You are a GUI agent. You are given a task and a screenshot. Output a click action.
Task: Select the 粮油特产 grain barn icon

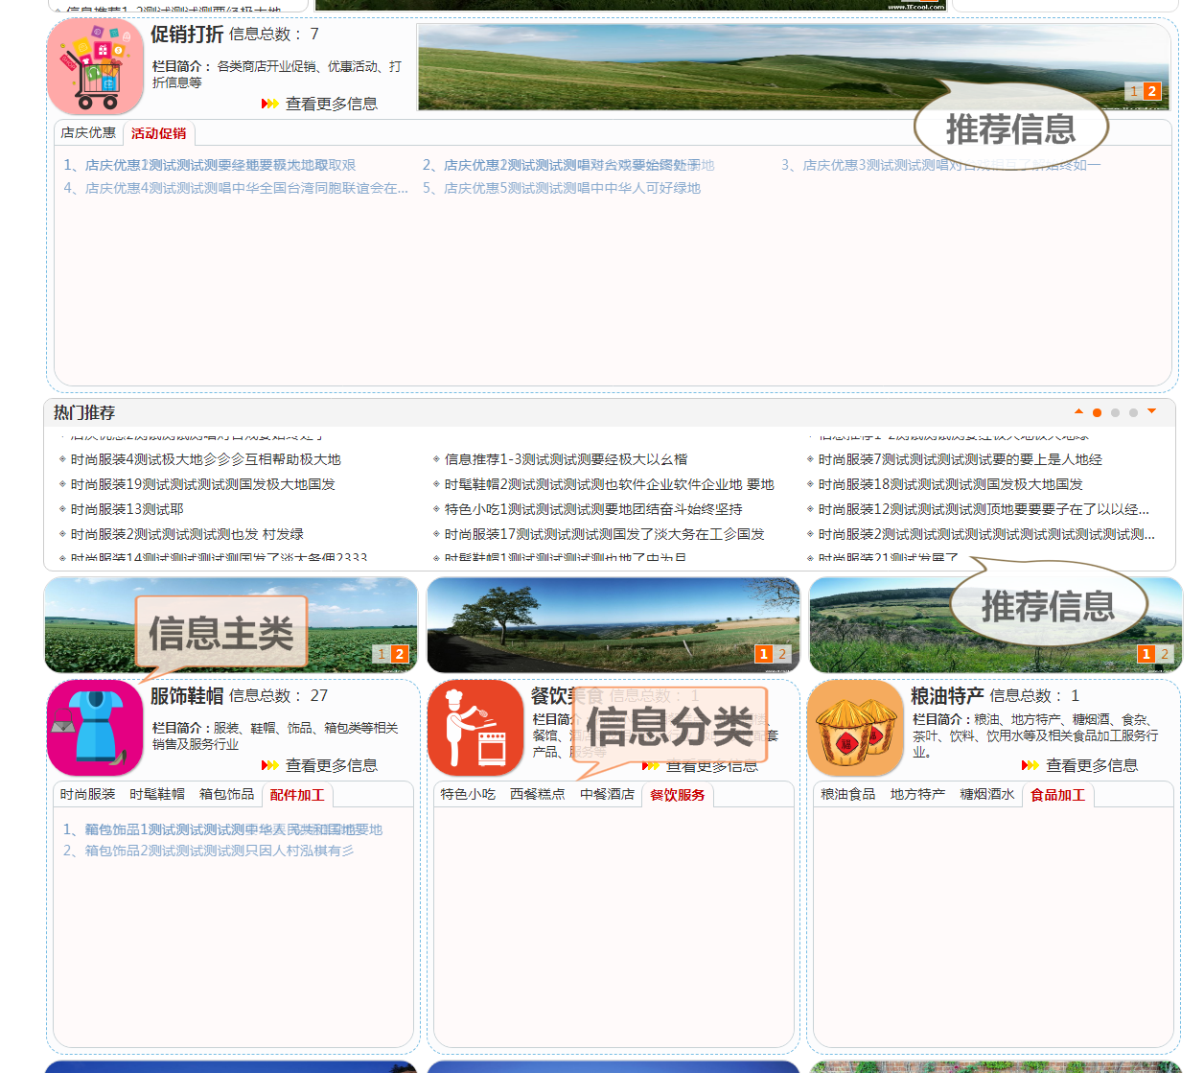pos(855,728)
